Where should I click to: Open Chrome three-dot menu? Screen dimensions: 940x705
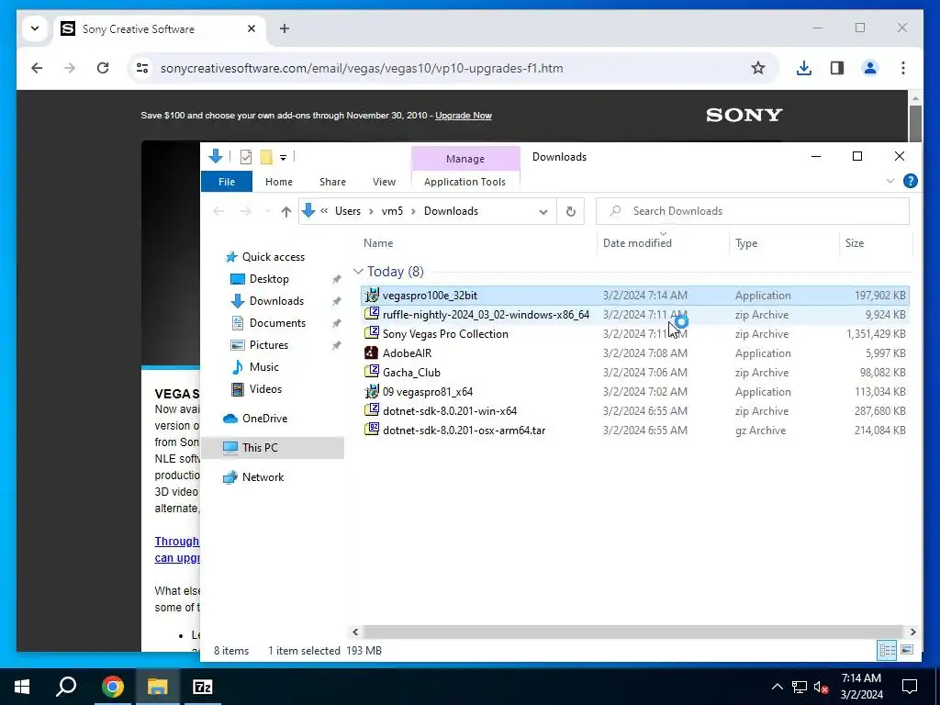tap(903, 68)
